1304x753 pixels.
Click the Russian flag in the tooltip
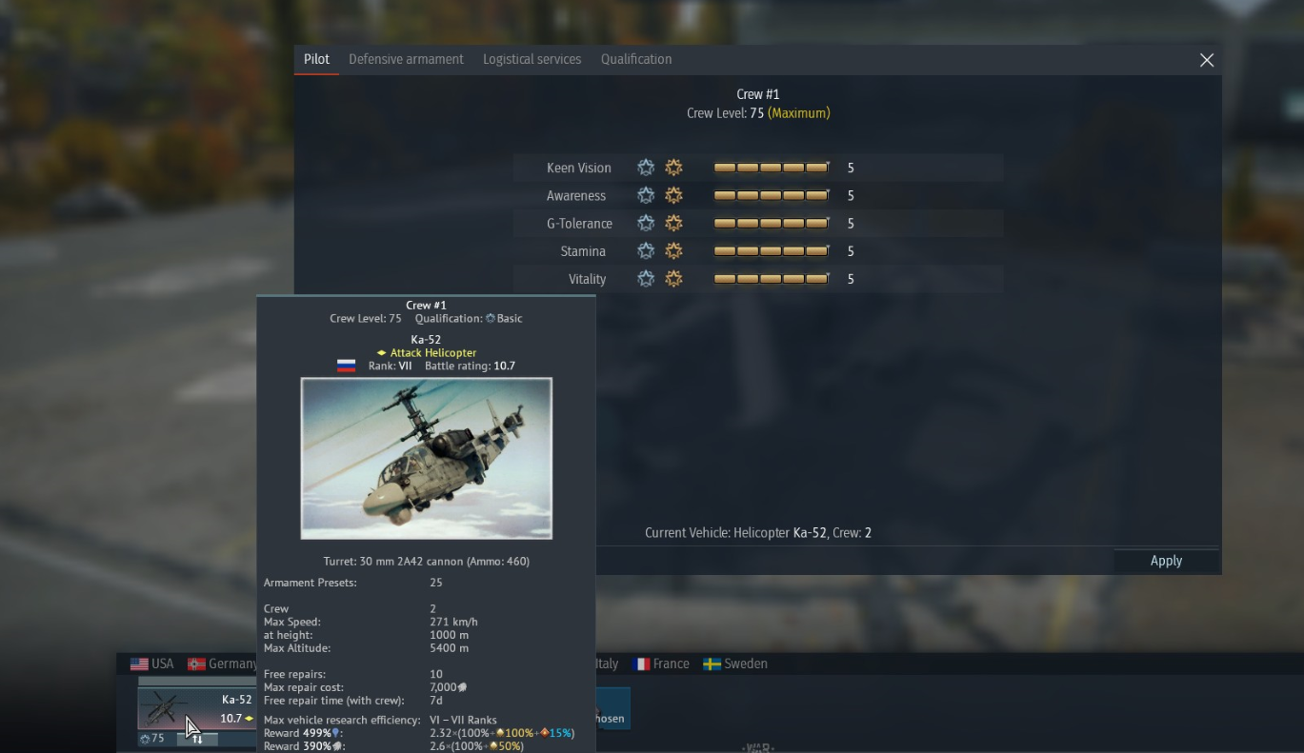pyautogui.click(x=347, y=366)
